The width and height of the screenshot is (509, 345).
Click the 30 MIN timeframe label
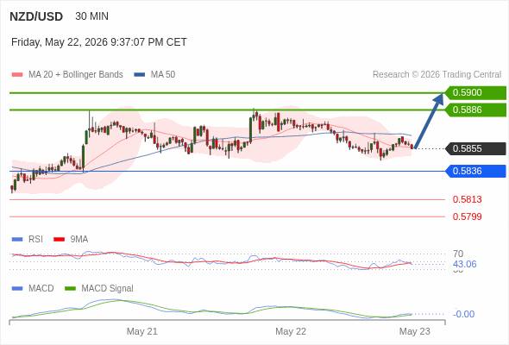tap(91, 16)
